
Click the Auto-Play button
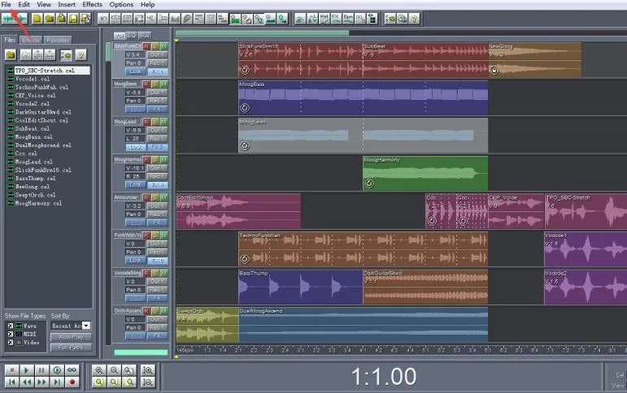(x=71, y=336)
